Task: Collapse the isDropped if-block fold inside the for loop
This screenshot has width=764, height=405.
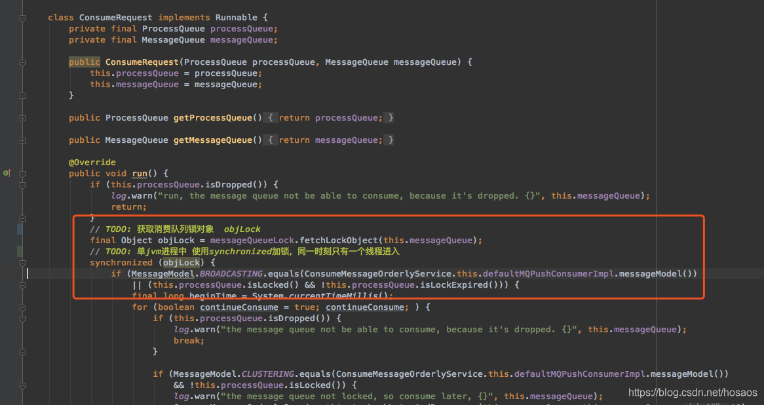Action: pos(22,318)
